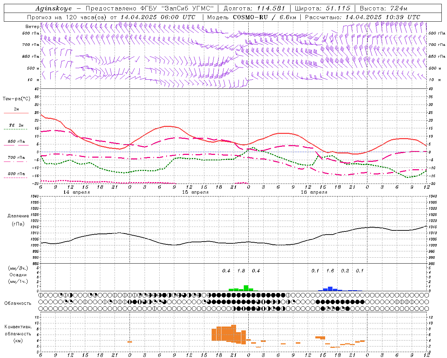Click the "Облачность" cloud cover label
The image size is (447, 358).
coord(18,303)
